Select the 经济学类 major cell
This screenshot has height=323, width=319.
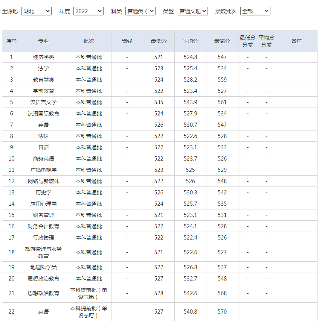click(43, 57)
